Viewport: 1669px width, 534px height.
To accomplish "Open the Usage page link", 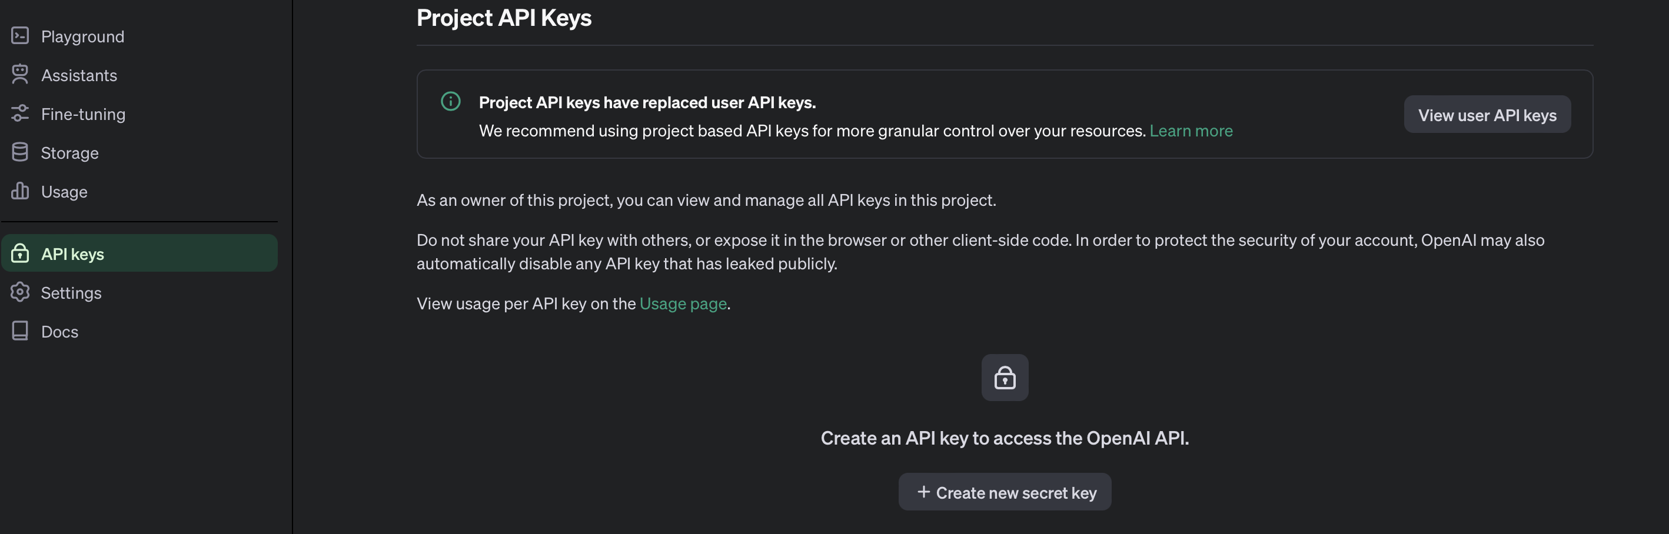I will click(x=683, y=303).
